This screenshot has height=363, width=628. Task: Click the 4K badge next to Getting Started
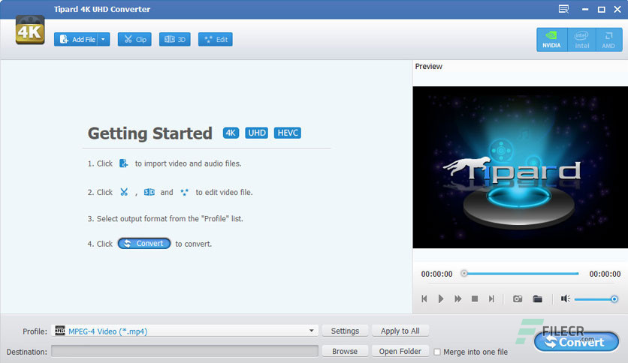[231, 133]
